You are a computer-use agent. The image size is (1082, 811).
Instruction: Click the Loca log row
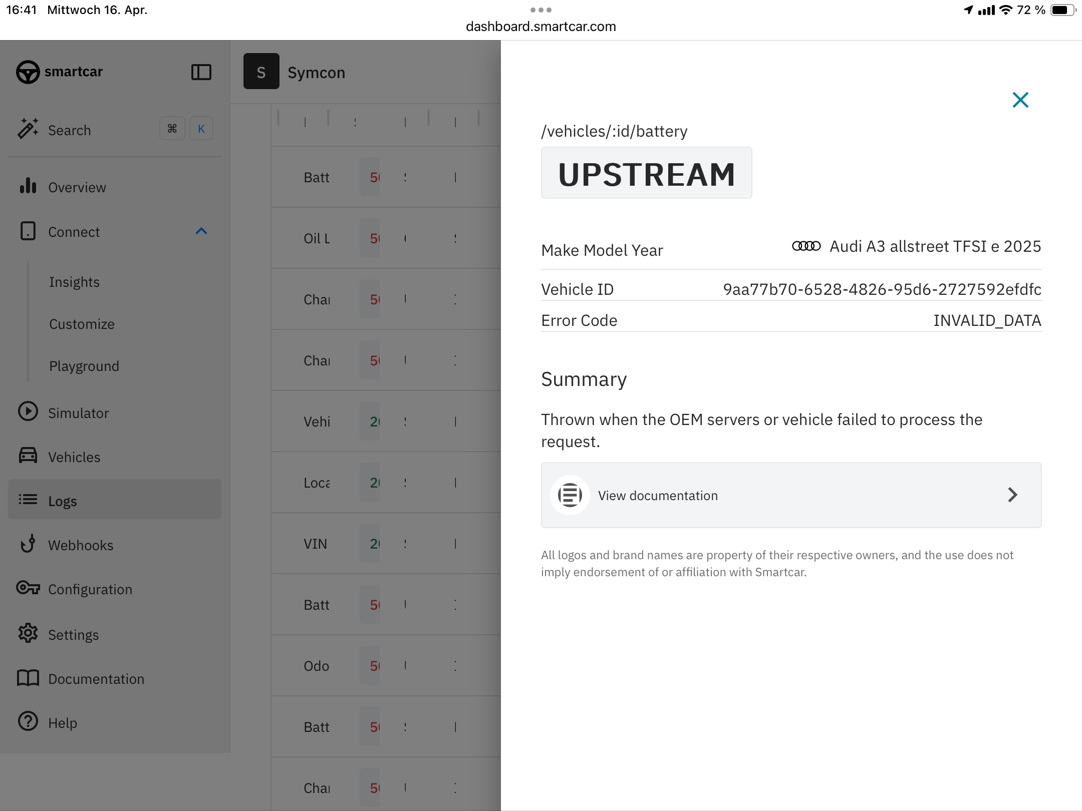(386, 483)
